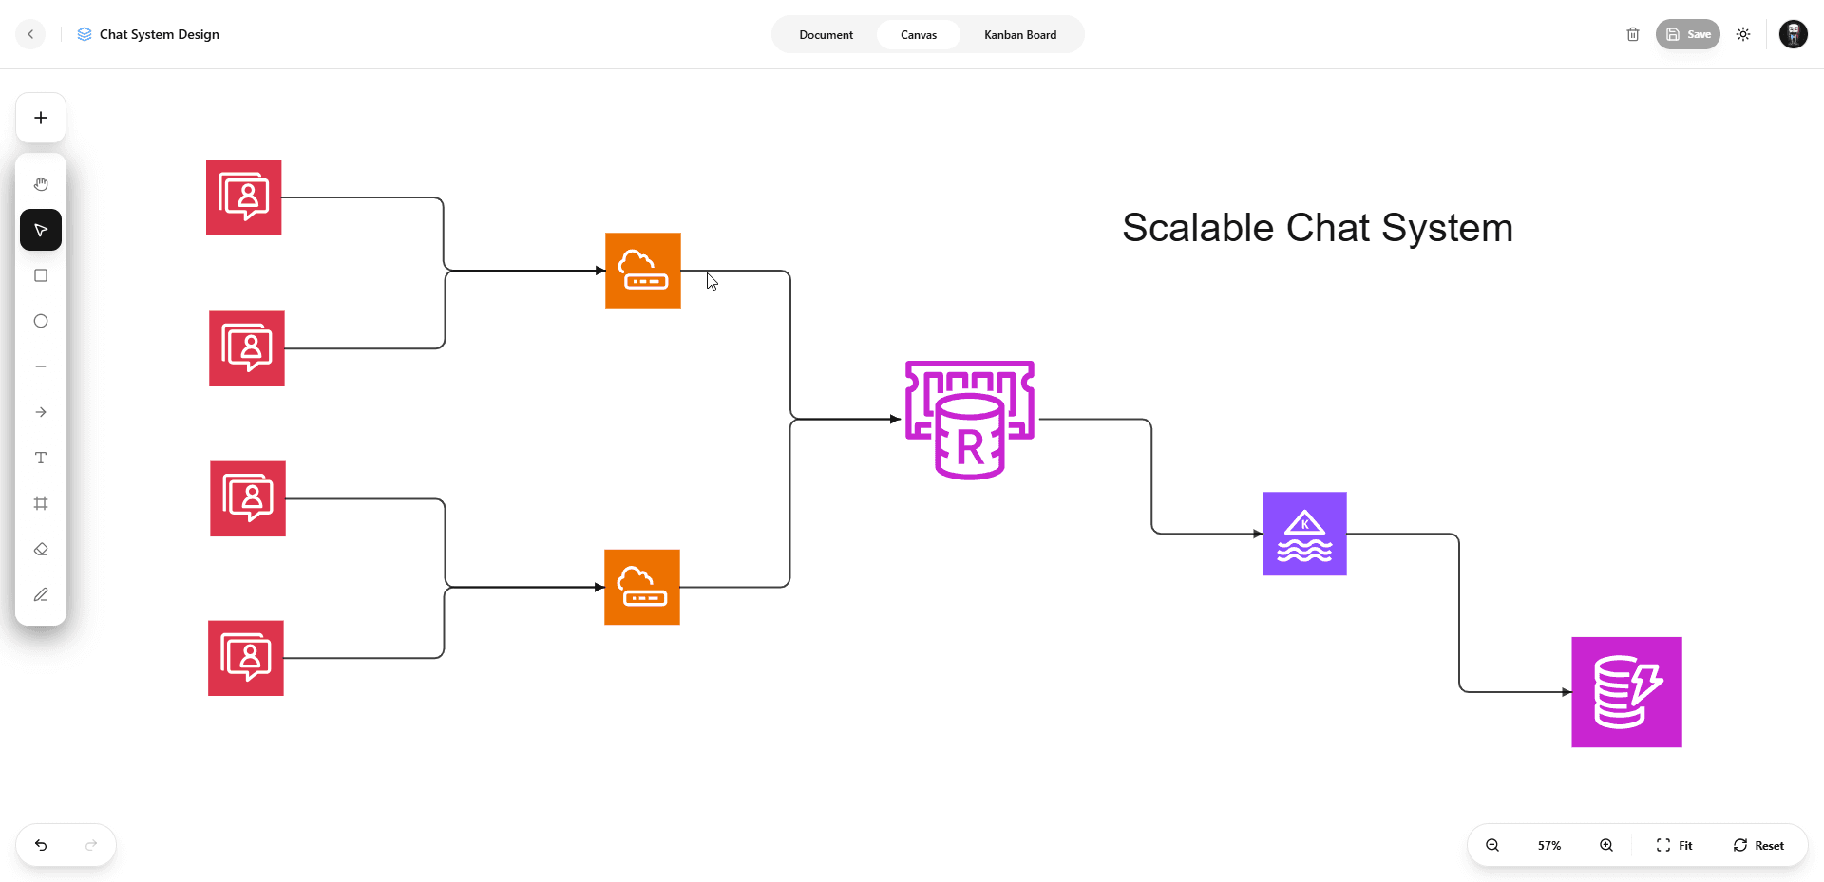This screenshot has height=882, width=1824.
Task: Select the pencil draw tool
Action: [x=41, y=594]
